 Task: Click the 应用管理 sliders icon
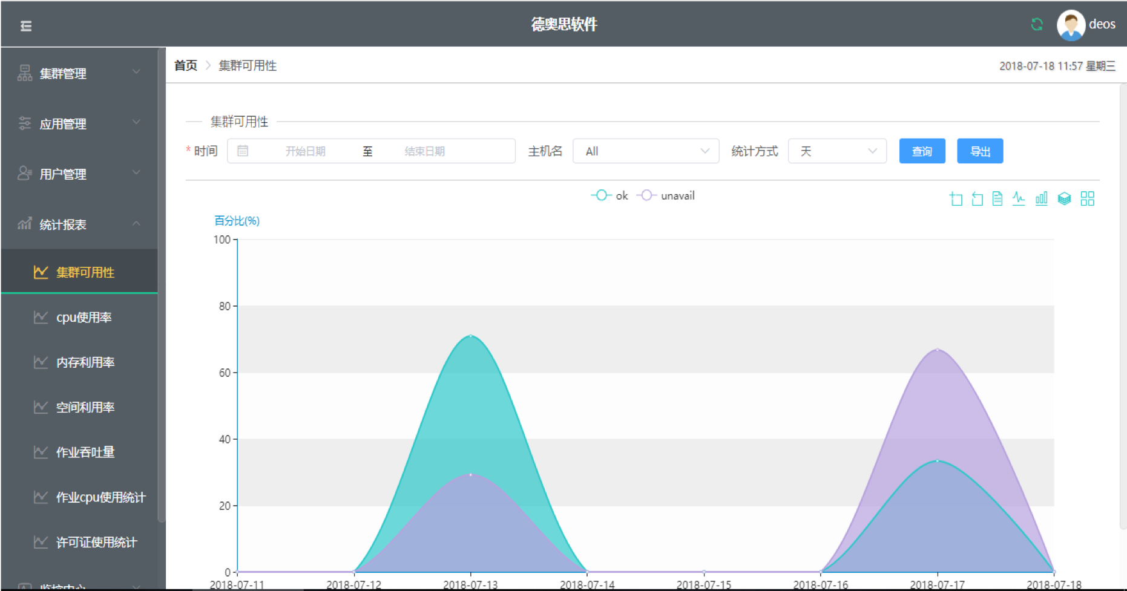25,123
